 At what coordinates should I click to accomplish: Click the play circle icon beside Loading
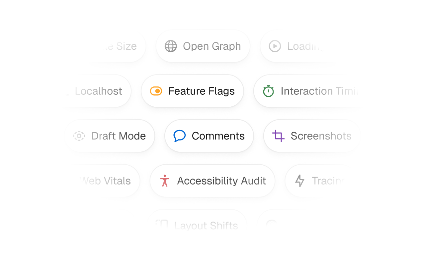[275, 46]
